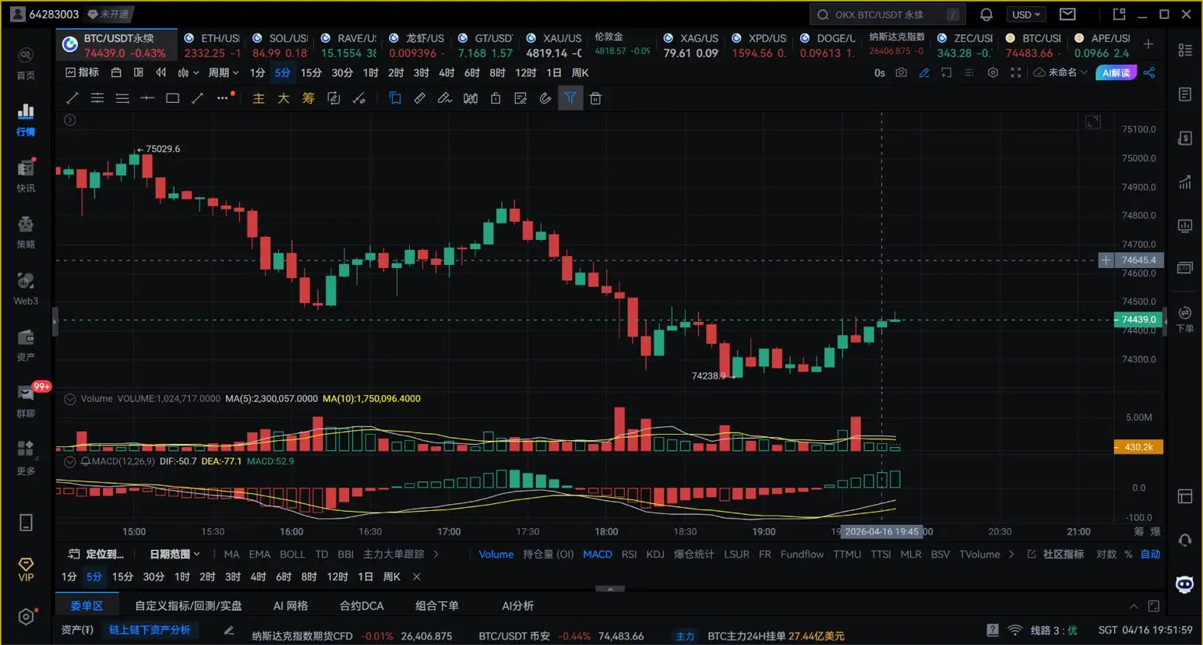
Task: Toggle the BOLL indicator
Action: click(292, 554)
